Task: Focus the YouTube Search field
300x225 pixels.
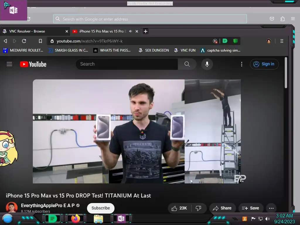Action: [x=127, y=64]
